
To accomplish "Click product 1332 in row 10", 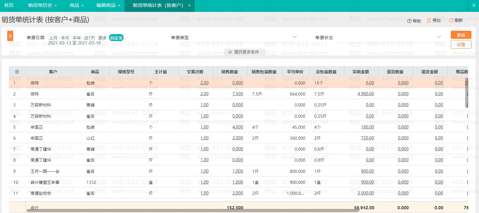I will [91, 182].
